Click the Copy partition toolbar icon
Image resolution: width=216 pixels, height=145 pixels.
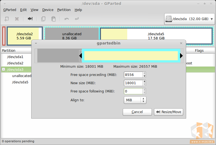pyautogui.click(x=43, y=19)
